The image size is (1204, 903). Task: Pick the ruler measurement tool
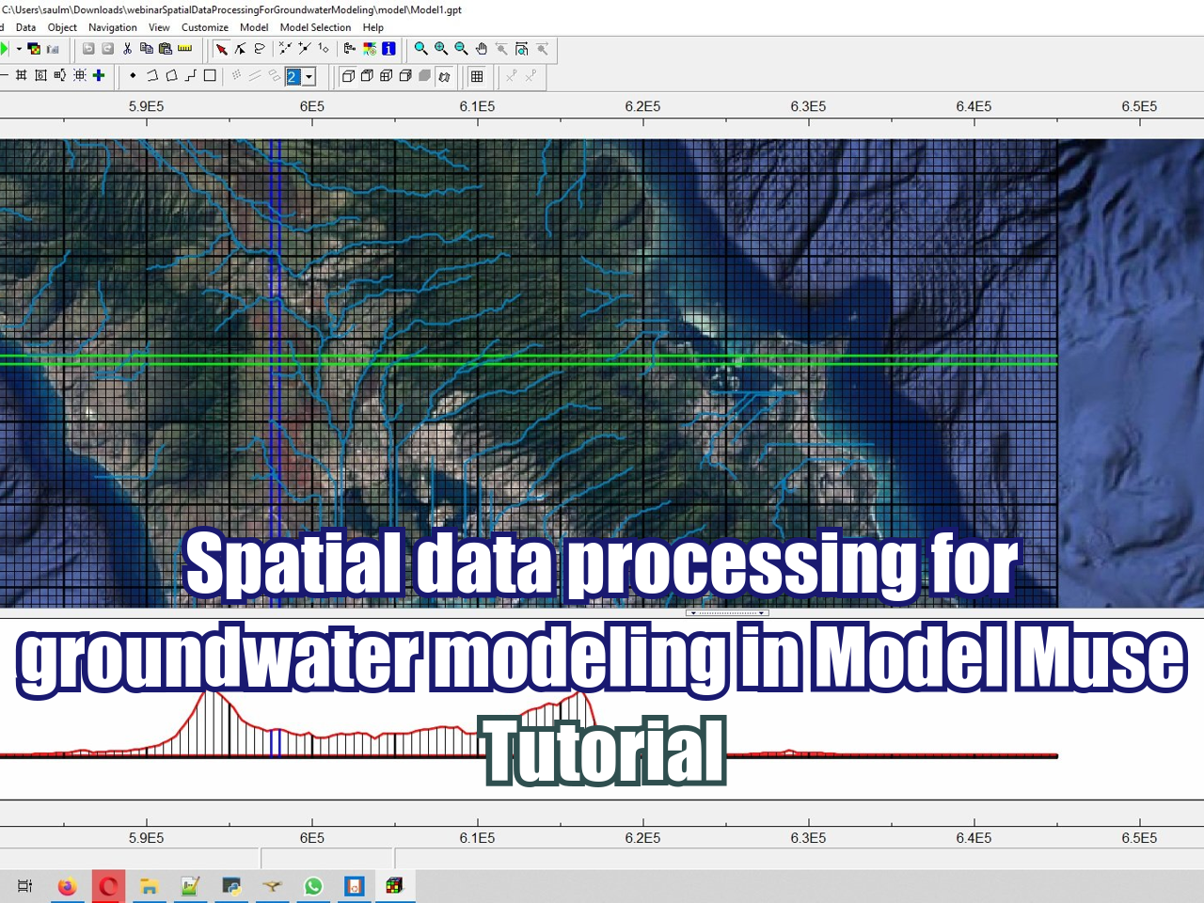183,48
